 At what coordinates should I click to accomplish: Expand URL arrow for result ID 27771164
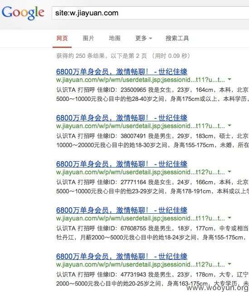(x=229, y=172)
